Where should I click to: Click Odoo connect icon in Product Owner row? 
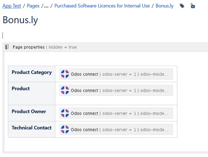[x=65, y=113]
